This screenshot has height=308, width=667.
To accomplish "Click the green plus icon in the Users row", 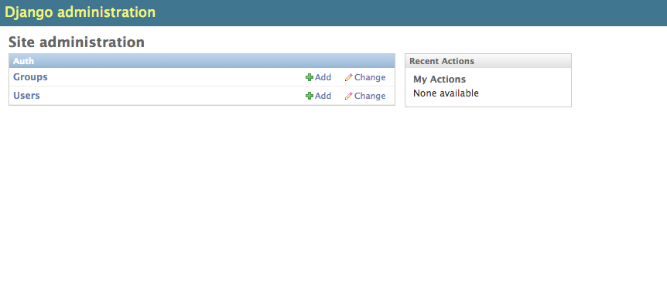I will pyautogui.click(x=310, y=96).
